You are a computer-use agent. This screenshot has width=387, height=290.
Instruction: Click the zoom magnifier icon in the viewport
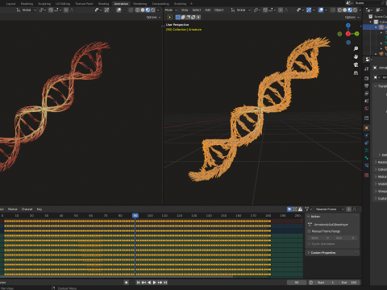(356, 48)
